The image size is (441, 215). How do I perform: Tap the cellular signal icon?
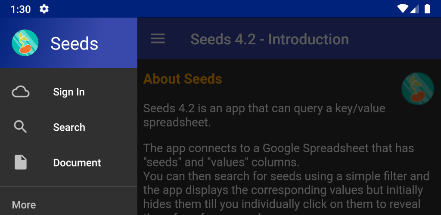tap(415, 9)
